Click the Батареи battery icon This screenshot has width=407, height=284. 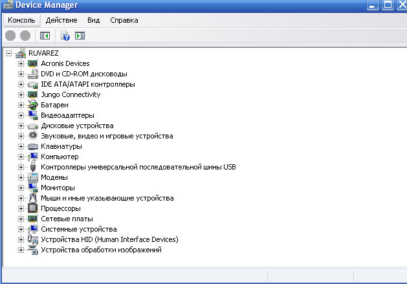(34, 105)
